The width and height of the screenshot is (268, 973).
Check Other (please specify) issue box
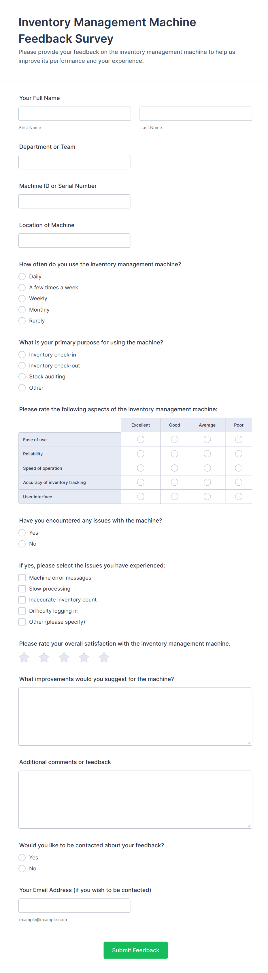click(x=22, y=622)
